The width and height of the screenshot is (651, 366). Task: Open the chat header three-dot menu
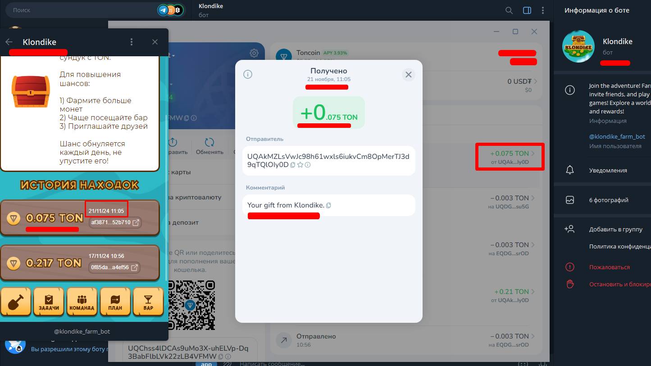(x=543, y=10)
